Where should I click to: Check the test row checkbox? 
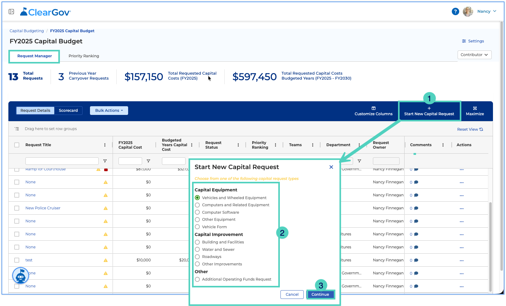pyautogui.click(x=17, y=260)
